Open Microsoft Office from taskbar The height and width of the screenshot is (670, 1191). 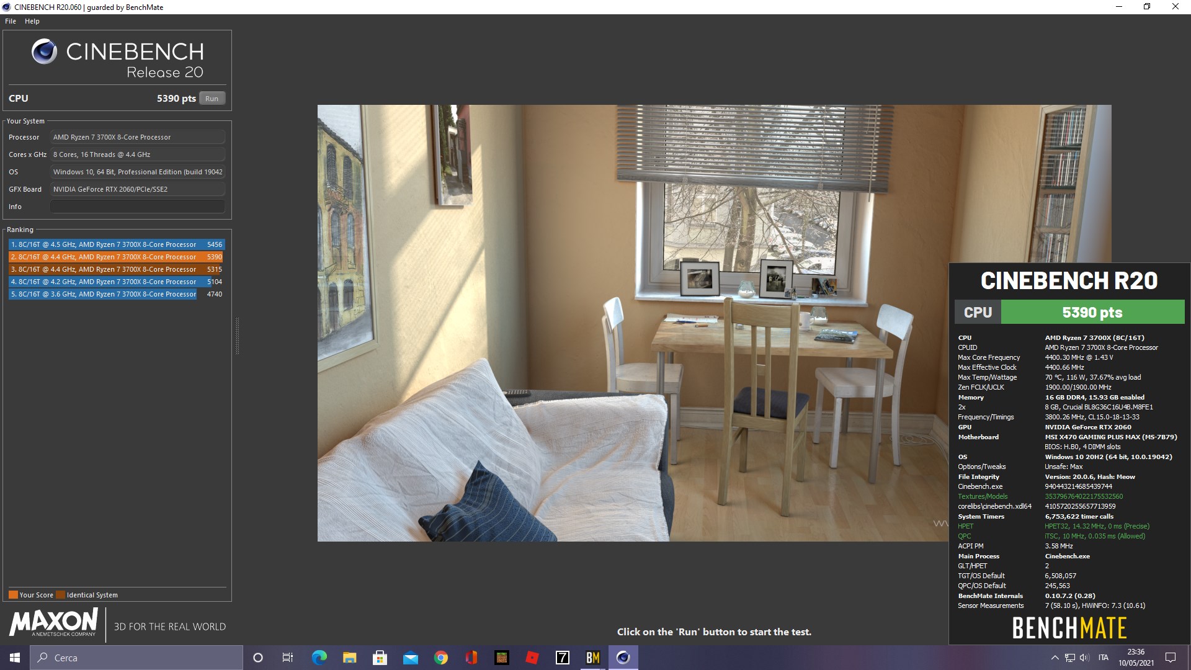click(471, 658)
